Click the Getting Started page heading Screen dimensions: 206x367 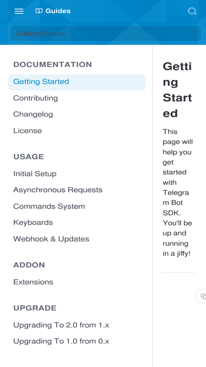(177, 90)
